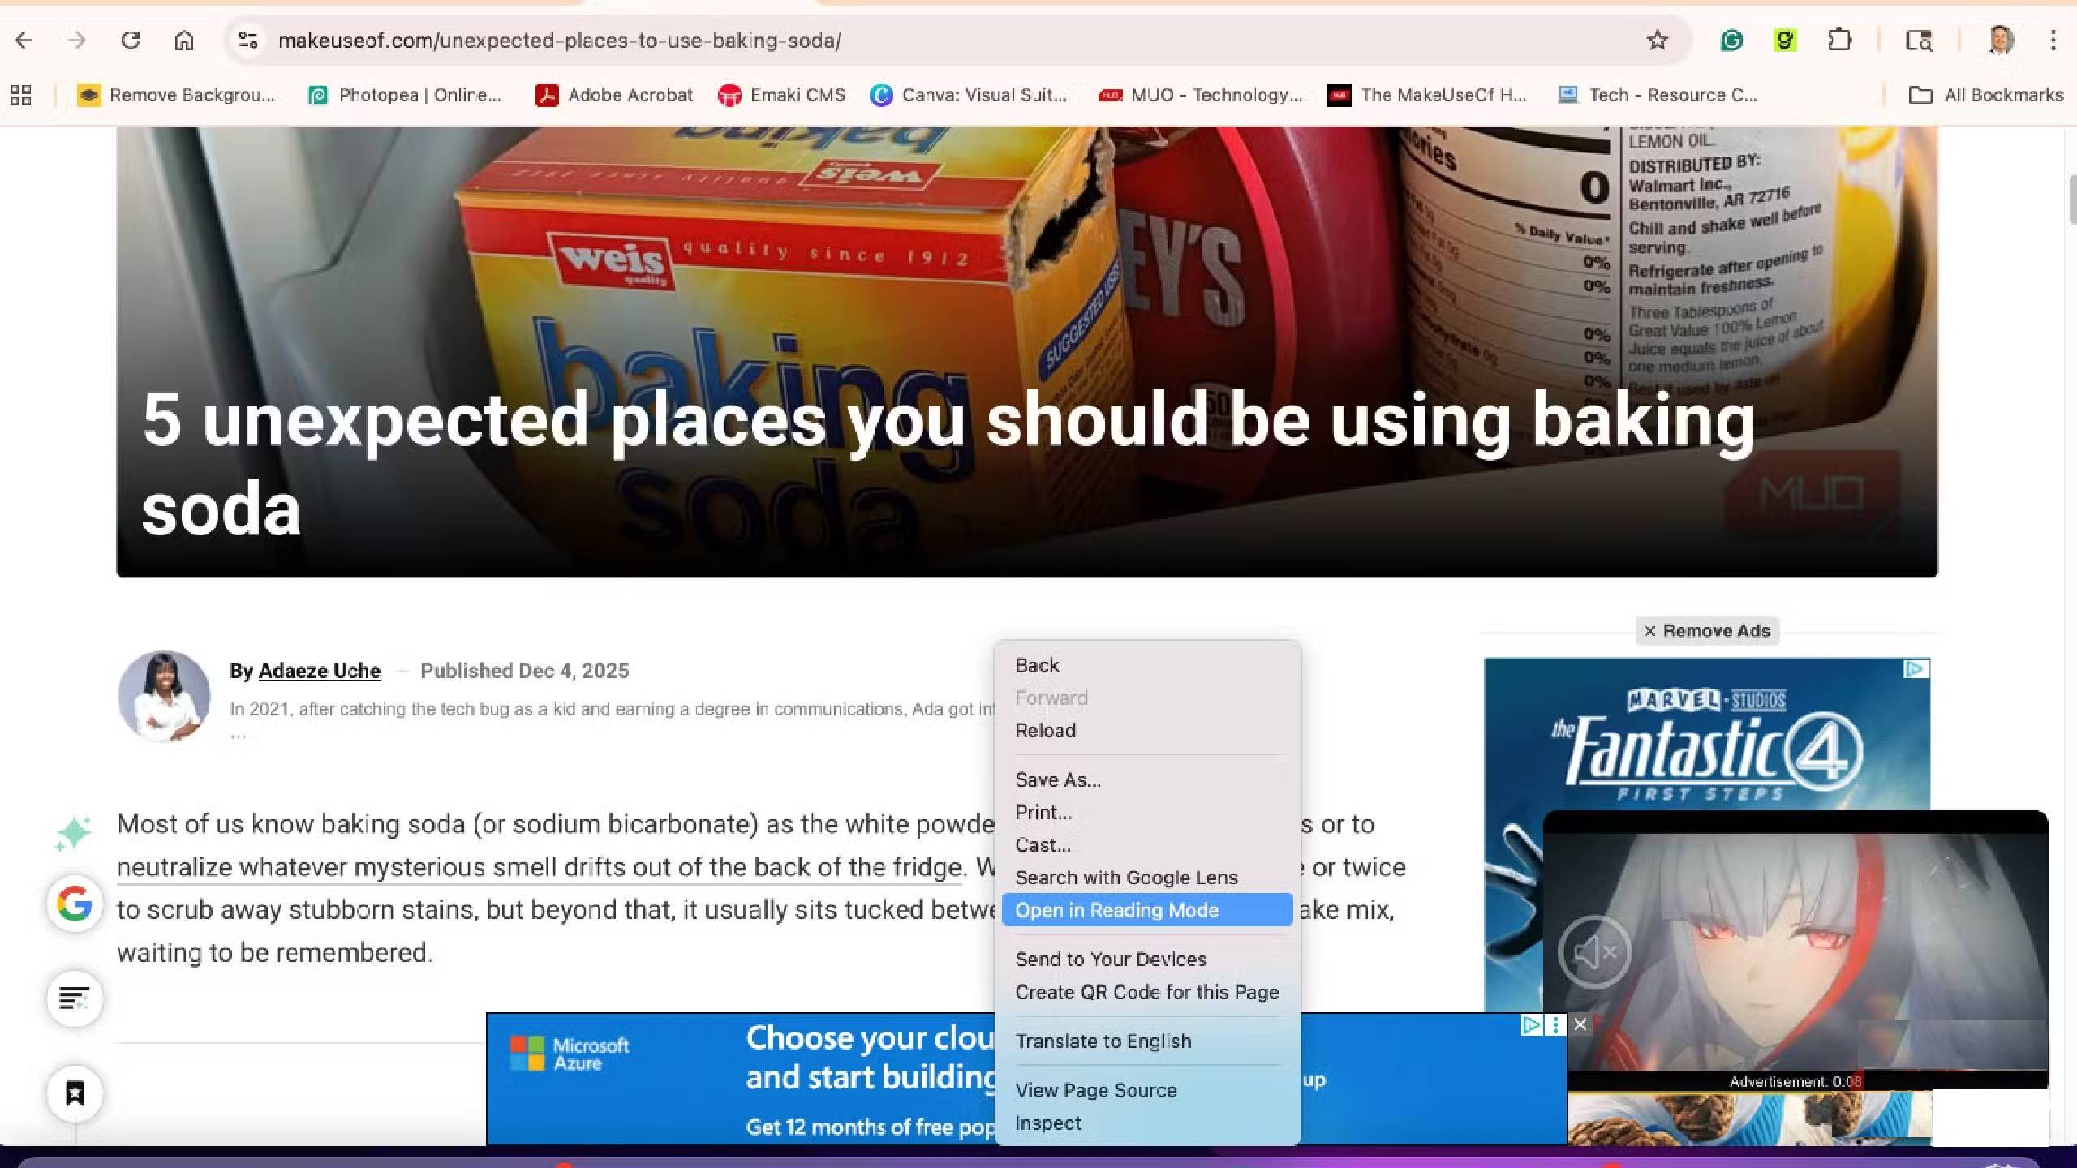Click the bookmark star icon in address bar
The image size is (2077, 1168).
point(1657,40)
